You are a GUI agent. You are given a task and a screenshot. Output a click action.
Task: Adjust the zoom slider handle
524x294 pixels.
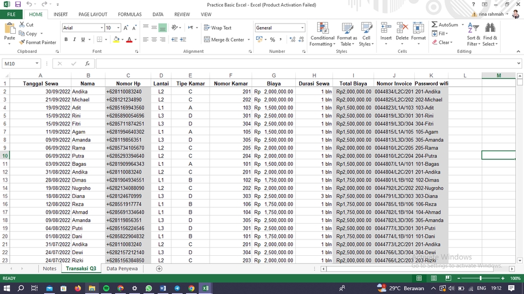pyautogui.click(x=480, y=278)
